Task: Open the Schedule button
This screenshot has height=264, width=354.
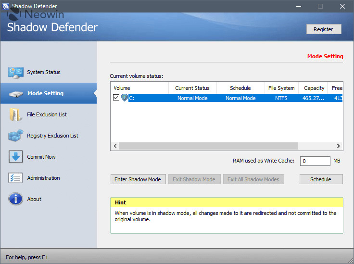Action: (321, 179)
